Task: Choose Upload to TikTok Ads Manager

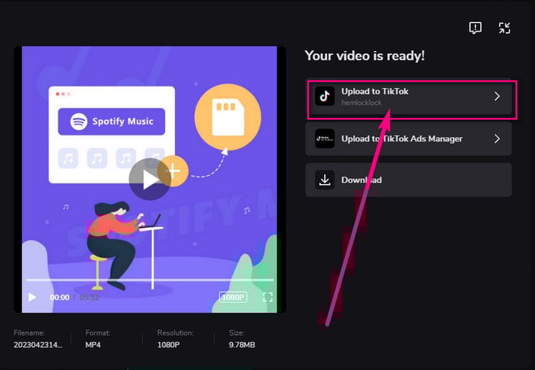Action: pos(402,139)
